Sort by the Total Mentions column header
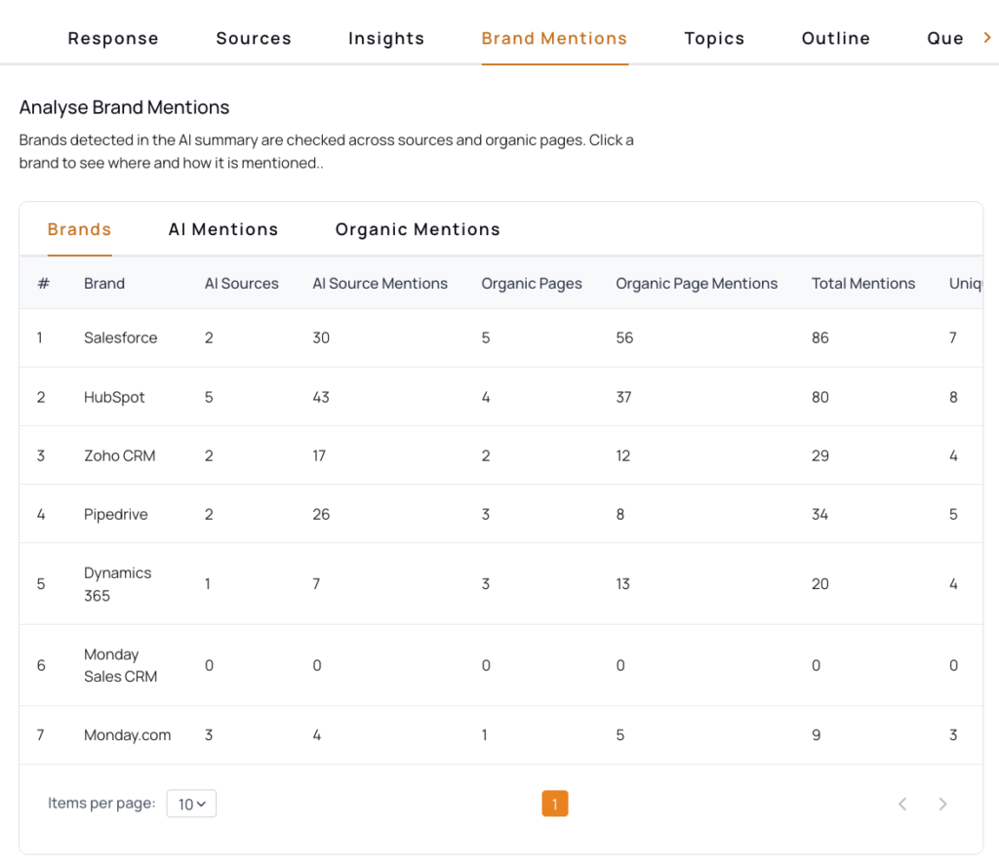This screenshot has height=865, width=999. (862, 284)
